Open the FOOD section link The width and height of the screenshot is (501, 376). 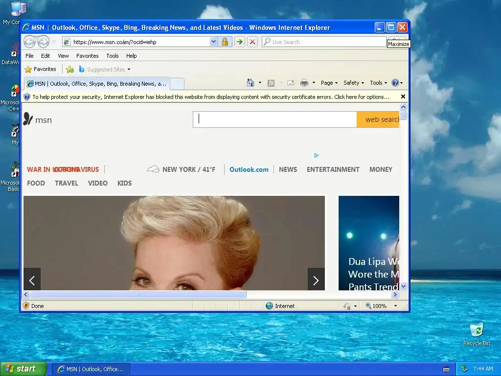click(36, 183)
